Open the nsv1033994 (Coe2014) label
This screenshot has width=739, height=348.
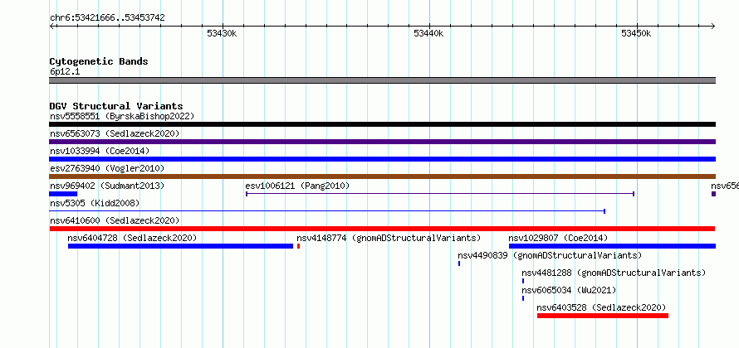coord(100,151)
